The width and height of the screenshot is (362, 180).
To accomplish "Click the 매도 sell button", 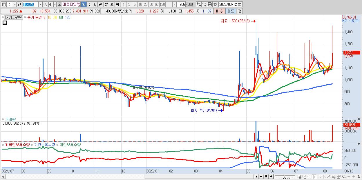I will [x=231, y=11].
